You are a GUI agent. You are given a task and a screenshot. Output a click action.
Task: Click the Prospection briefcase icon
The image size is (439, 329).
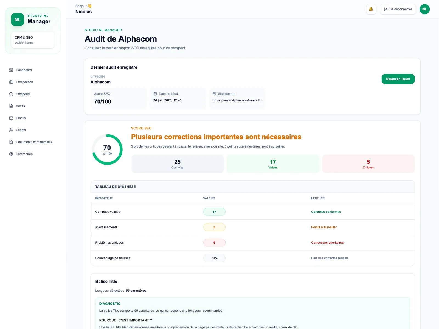click(11, 82)
